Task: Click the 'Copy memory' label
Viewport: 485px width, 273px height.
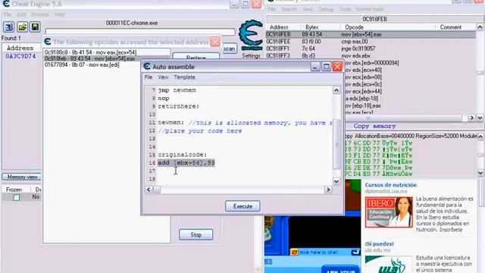Action: [x=374, y=126]
